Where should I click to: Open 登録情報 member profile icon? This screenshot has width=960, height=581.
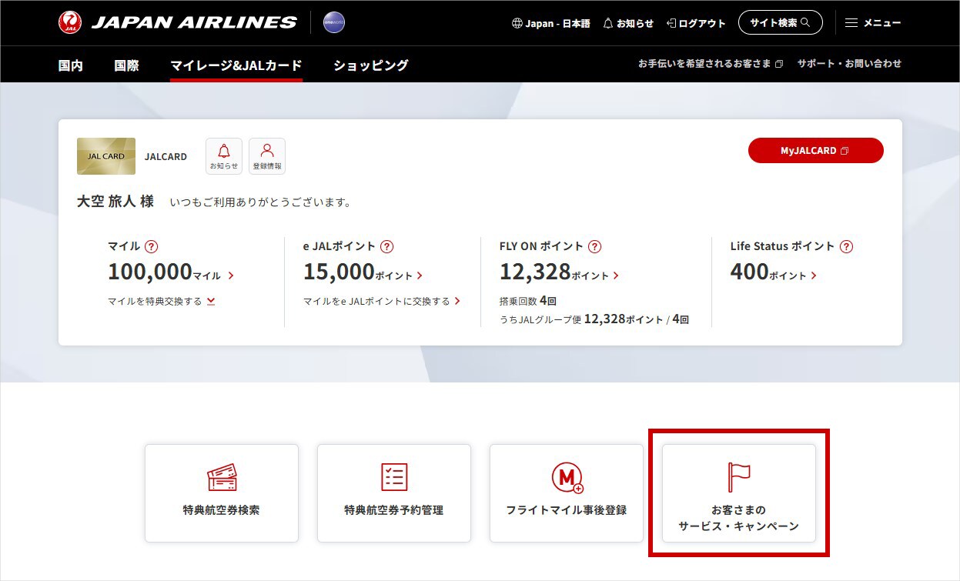click(266, 155)
